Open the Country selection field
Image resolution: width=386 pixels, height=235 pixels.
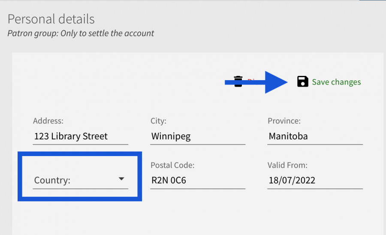point(73,181)
